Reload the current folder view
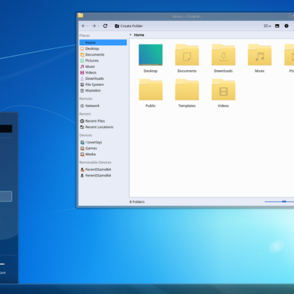Image resolution: width=294 pixels, height=294 pixels. 106,26
